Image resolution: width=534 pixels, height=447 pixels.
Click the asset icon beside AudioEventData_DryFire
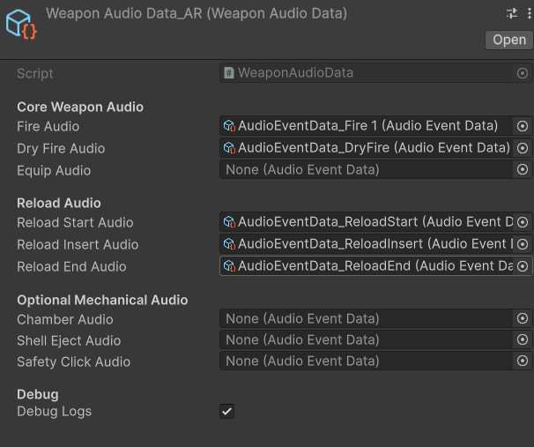click(x=229, y=148)
